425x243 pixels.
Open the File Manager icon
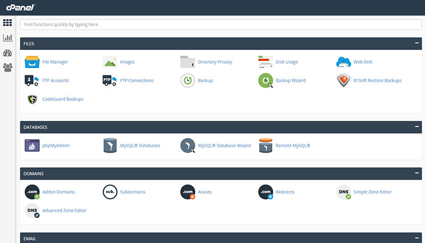pos(32,62)
